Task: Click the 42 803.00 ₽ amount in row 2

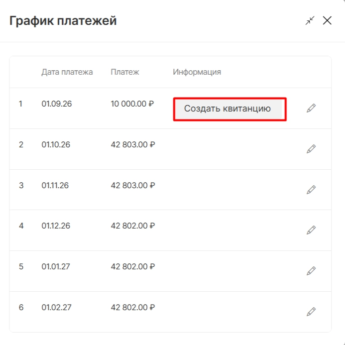Action: point(133,145)
